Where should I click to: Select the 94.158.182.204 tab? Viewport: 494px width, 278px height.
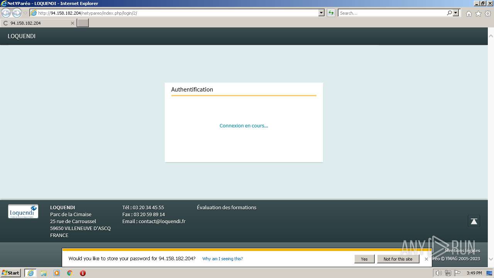[x=38, y=23]
